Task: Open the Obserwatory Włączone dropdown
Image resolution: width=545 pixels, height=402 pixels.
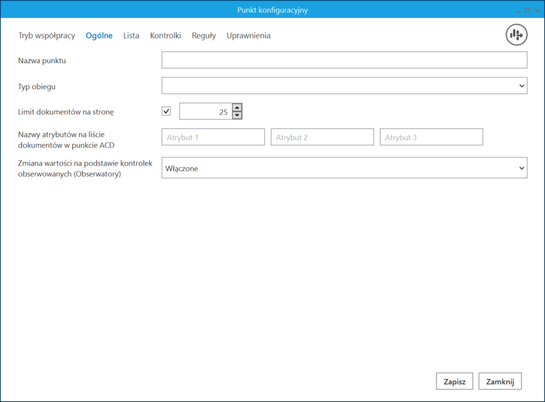Action: (345, 168)
